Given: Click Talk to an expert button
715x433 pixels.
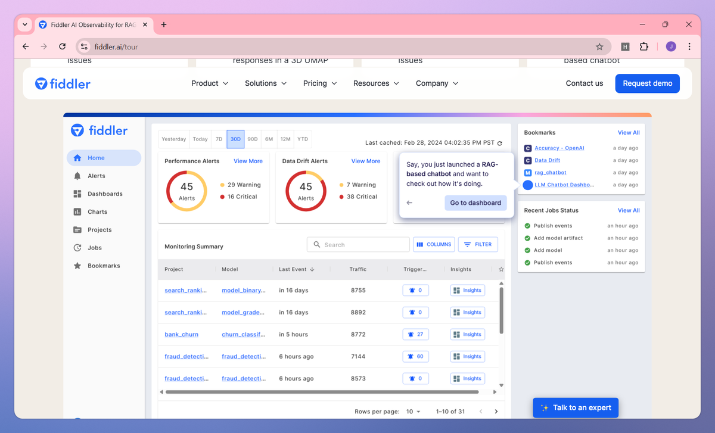Looking at the screenshot, I should pos(576,407).
